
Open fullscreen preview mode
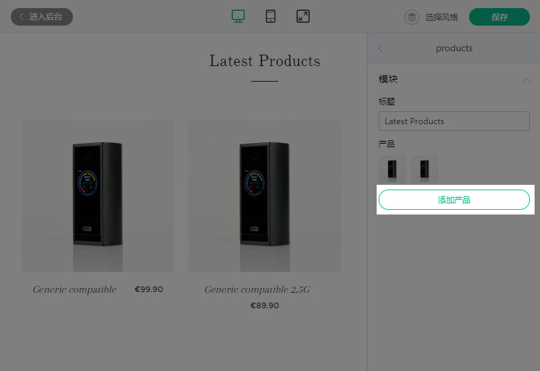click(303, 16)
